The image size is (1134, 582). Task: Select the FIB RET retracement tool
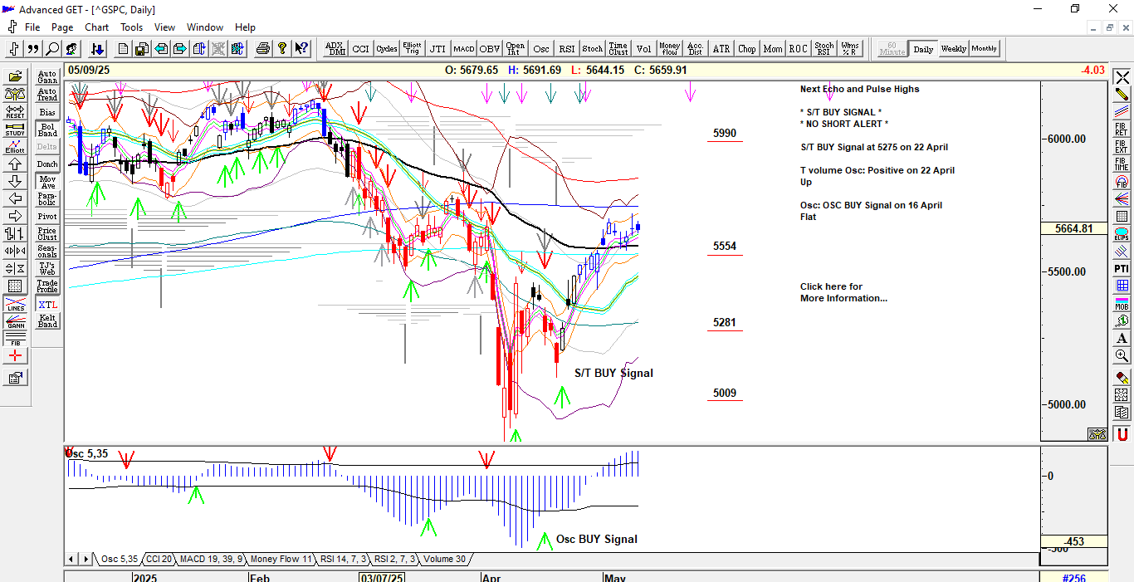1122,129
